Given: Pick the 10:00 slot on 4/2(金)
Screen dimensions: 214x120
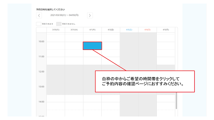Looking at the screenshot, I should click(x=111, y=46).
